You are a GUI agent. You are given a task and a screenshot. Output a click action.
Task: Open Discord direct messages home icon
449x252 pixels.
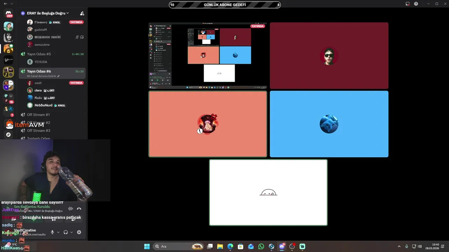click(8, 13)
